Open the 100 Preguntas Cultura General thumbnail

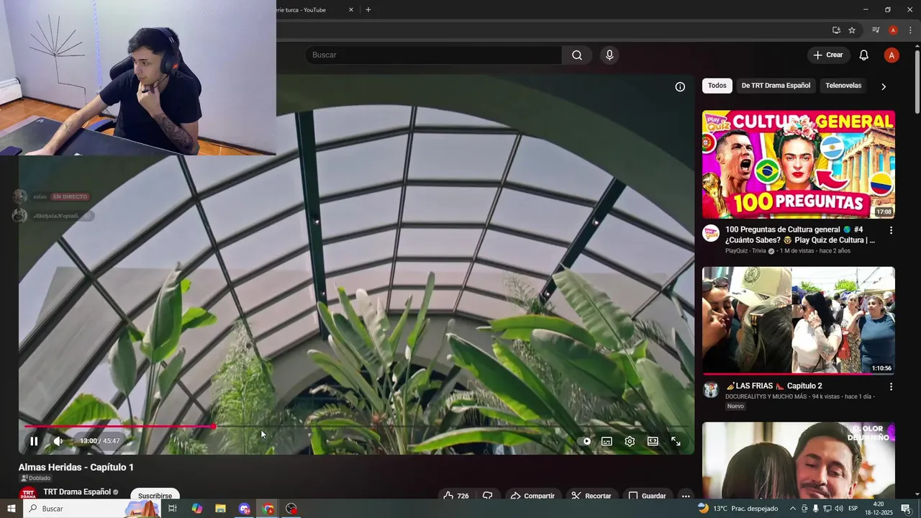click(799, 164)
